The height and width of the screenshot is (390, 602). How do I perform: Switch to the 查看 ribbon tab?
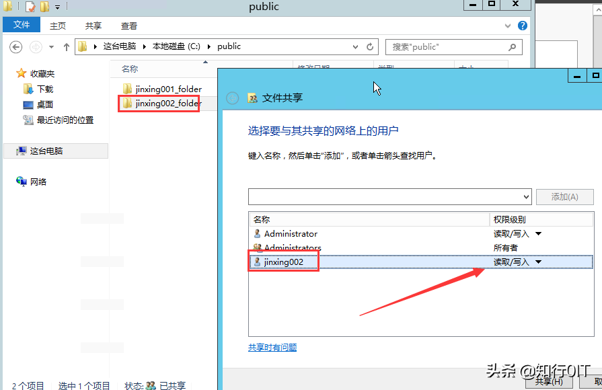(128, 25)
